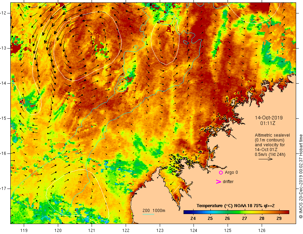
Task: Click 'and velocity for' legend line
Action: pyautogui.click(x=270, y=145)
